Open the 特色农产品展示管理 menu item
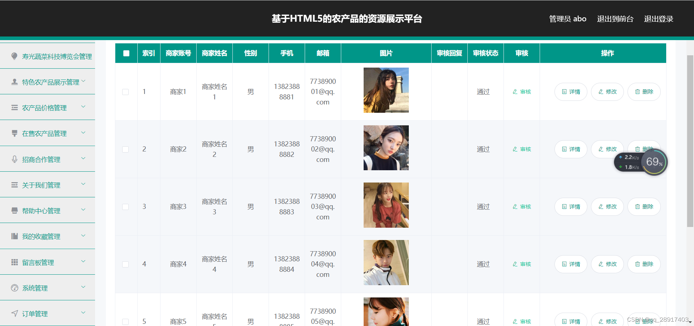The image size is (694, 326). tap(47, 82)
